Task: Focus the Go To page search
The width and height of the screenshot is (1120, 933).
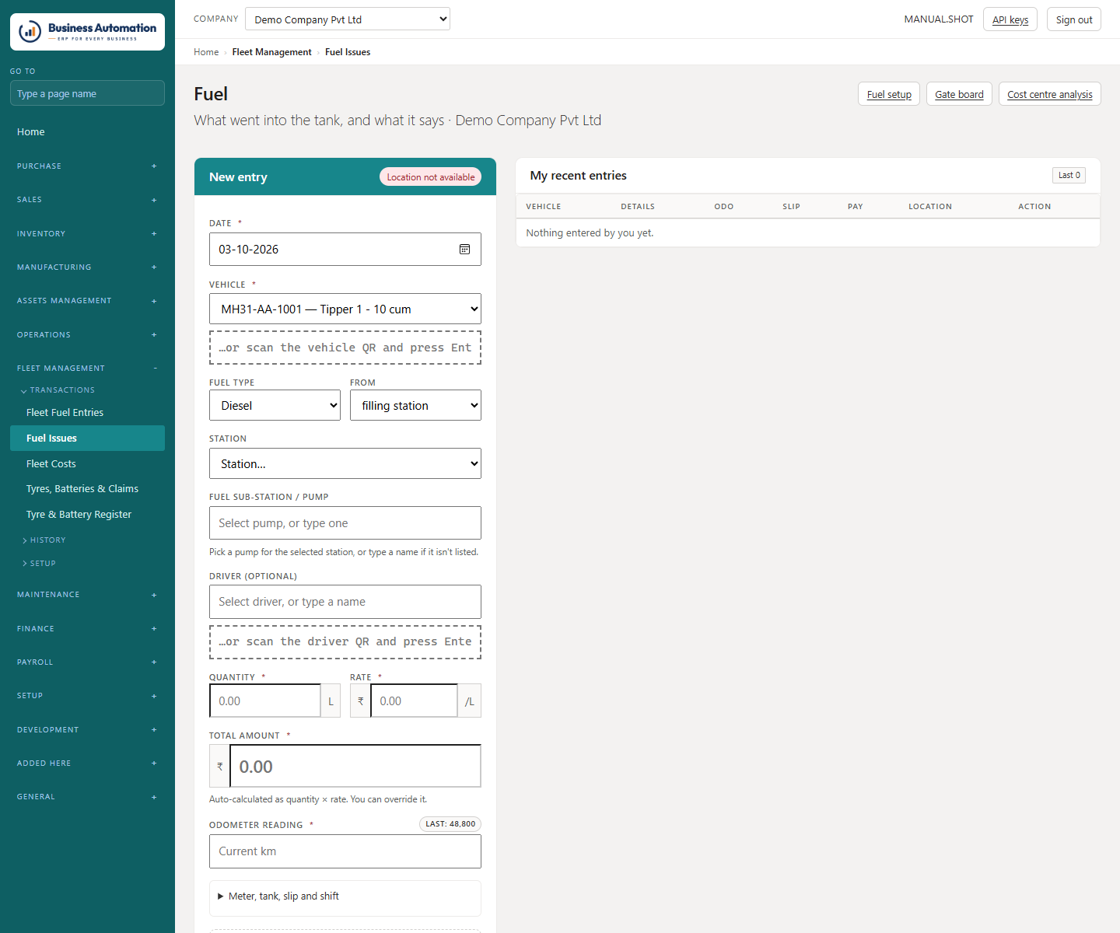Action: pos(87,93)
